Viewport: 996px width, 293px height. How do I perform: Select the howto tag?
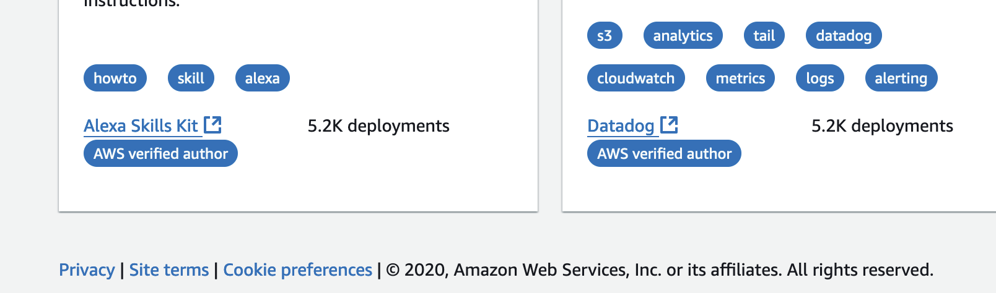[x=115, y=78]
